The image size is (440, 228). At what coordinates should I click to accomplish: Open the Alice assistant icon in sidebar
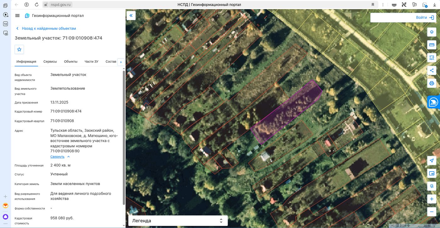(5, 217)
